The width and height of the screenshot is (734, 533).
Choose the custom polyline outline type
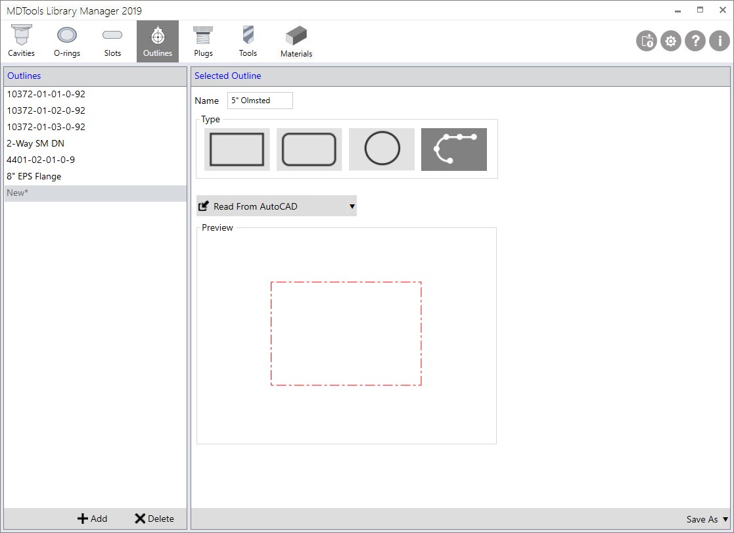tap(454, 149)
